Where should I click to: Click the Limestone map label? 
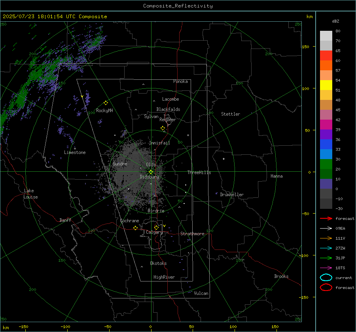tap(75, 152)
